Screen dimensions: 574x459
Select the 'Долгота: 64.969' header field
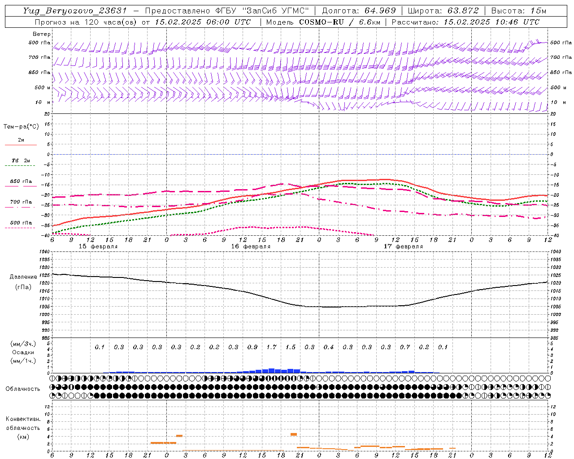359,11
